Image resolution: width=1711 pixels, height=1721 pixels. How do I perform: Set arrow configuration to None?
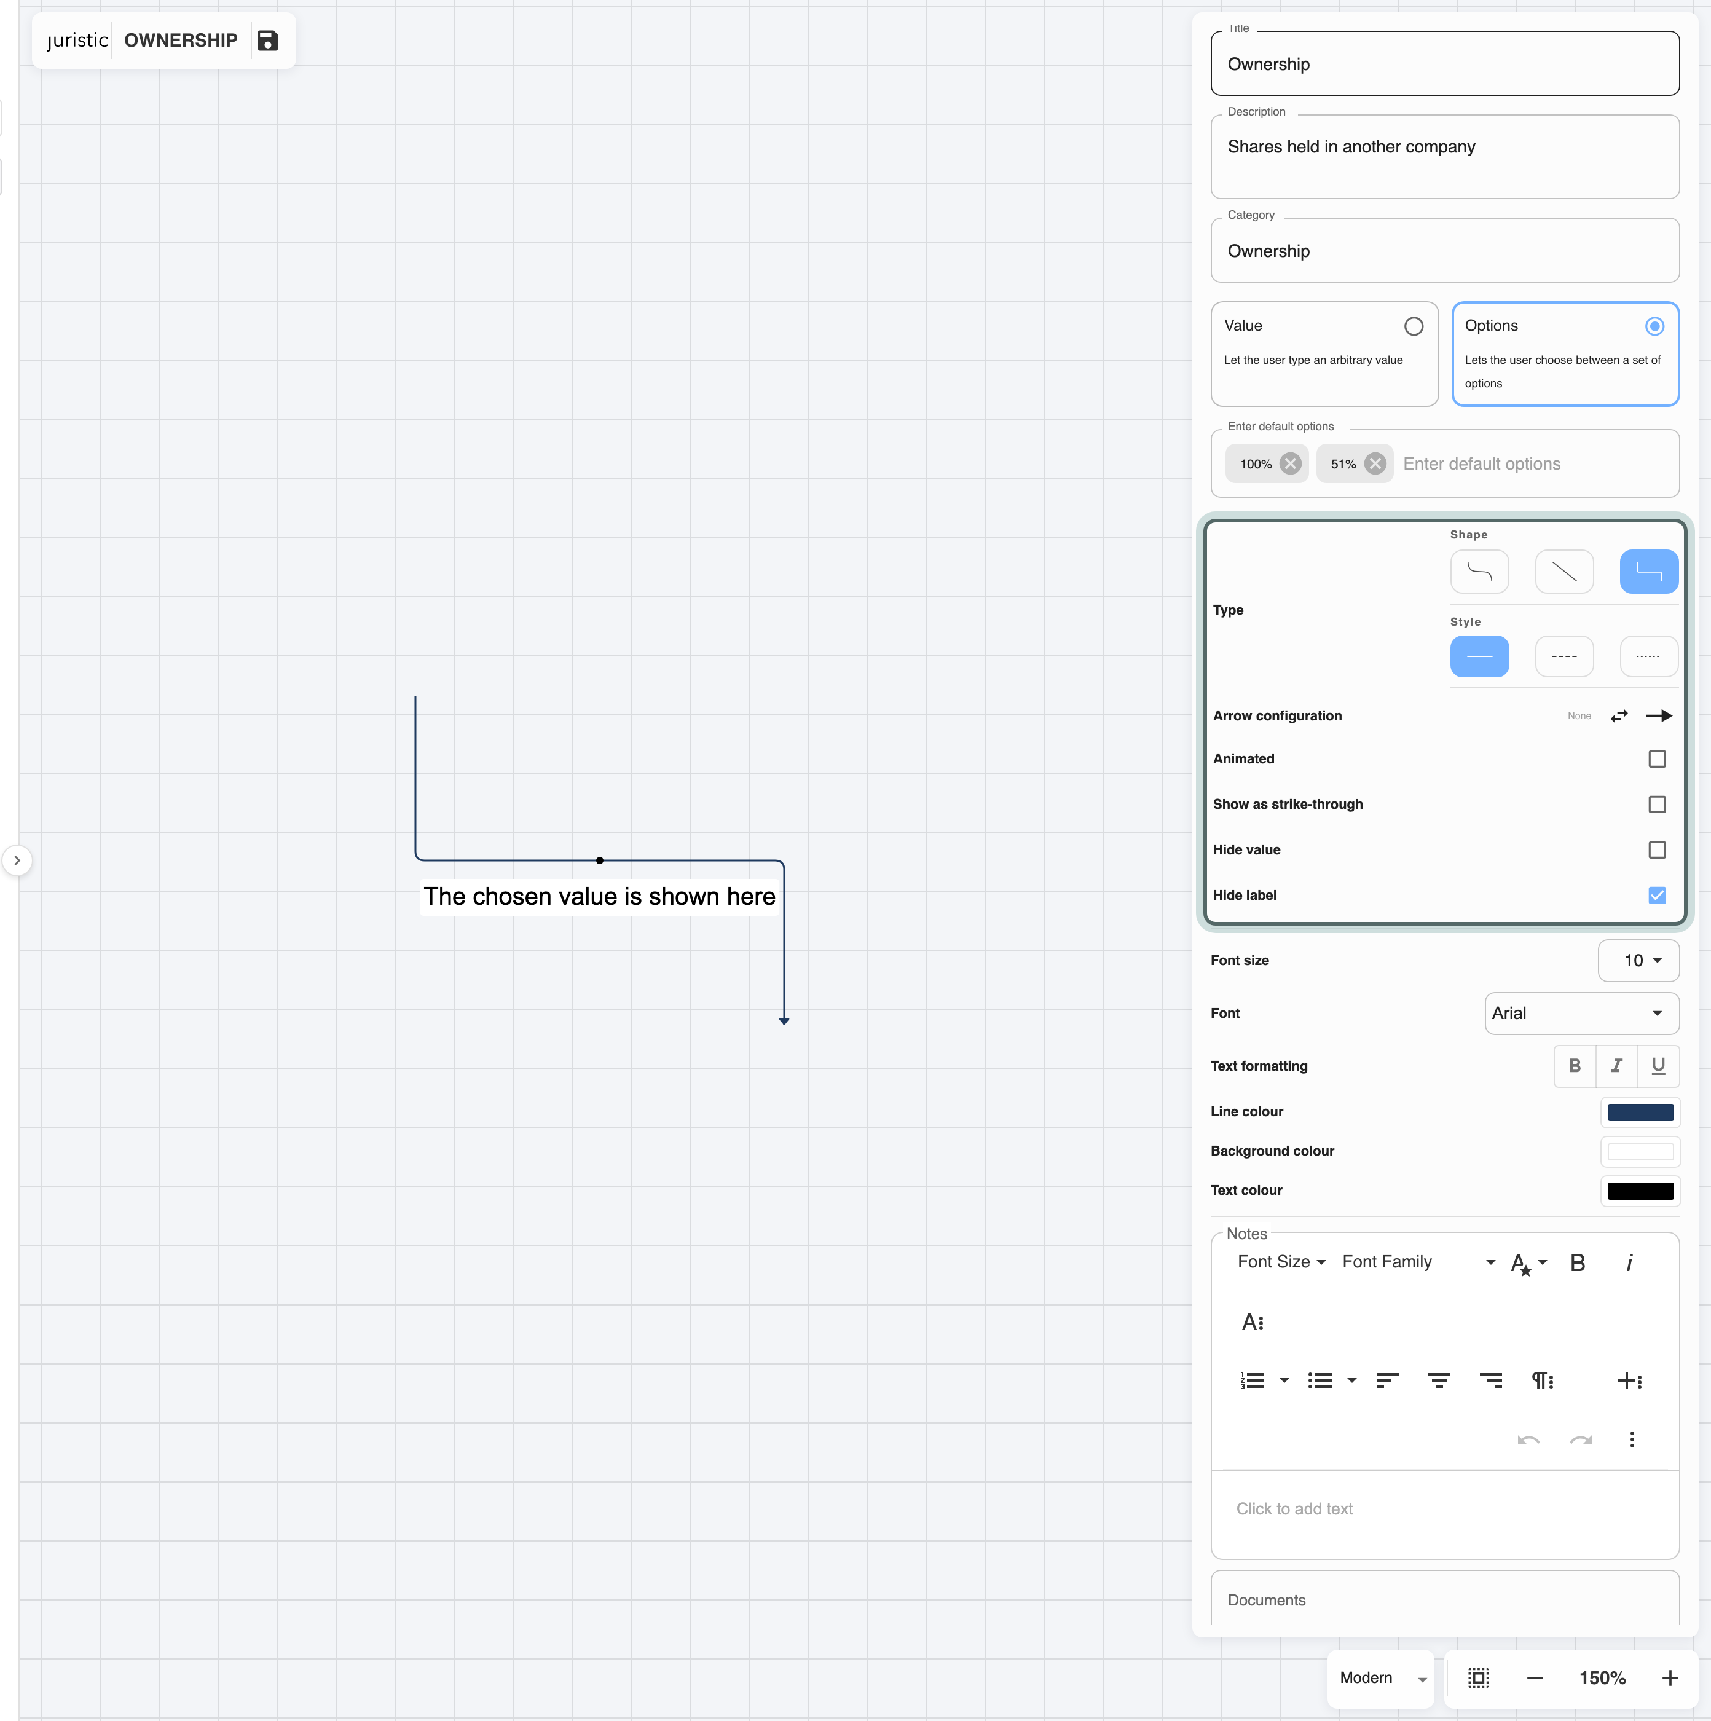tap(1578, 716)
